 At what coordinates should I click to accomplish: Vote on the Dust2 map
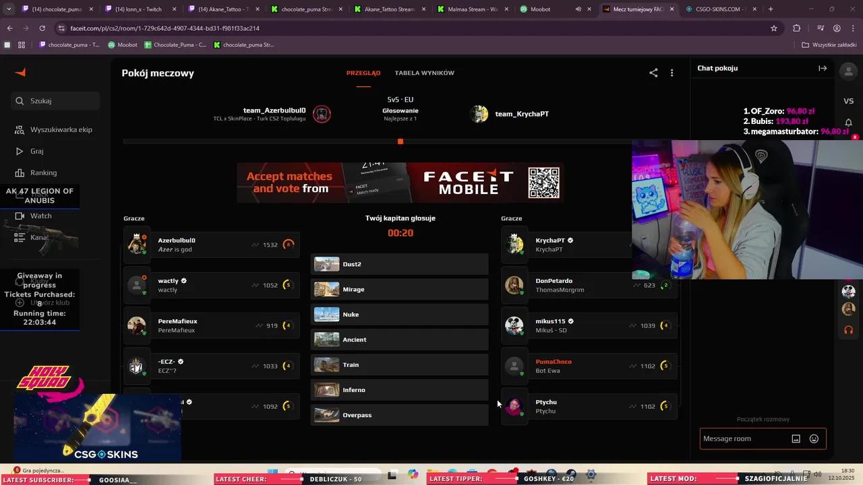pos(400,264)
